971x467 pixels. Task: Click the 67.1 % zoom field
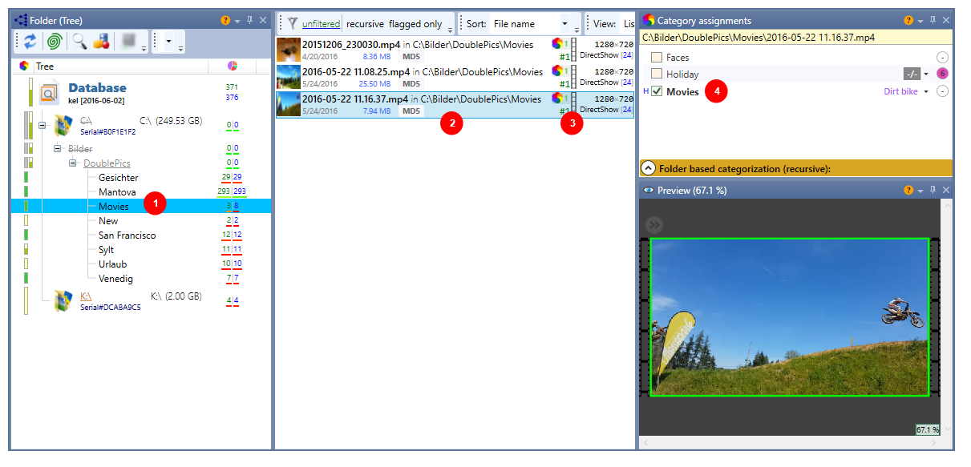(x=928, y=429)
